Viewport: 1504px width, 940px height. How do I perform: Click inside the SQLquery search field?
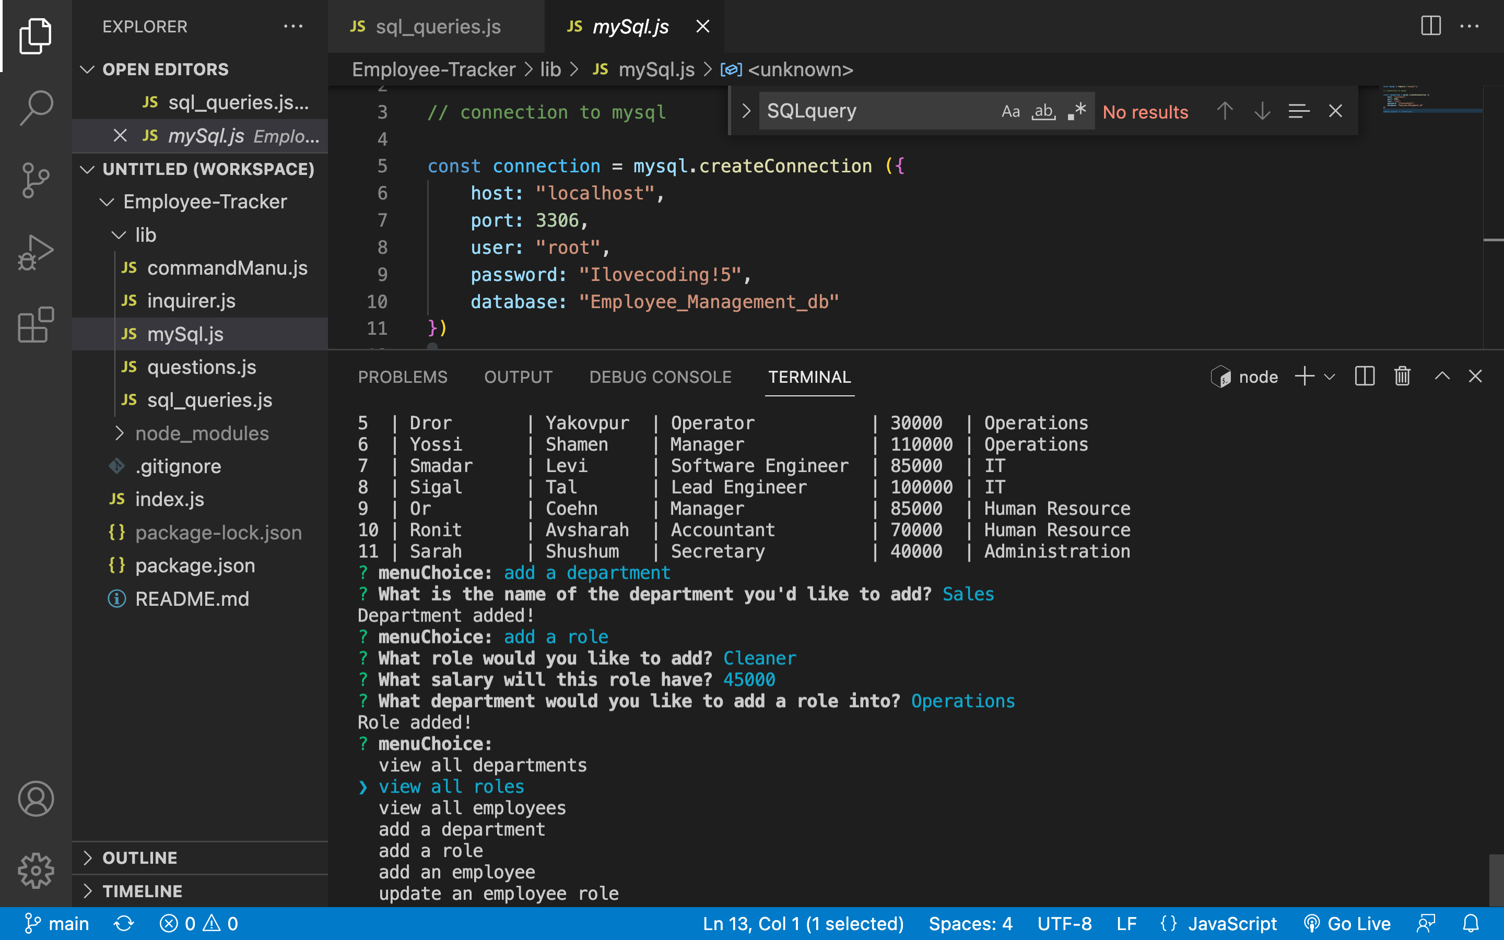pyautogui.click(x=870, y=111)
